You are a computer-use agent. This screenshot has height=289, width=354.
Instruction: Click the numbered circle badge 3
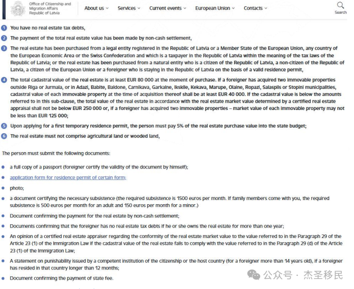point(4,48)
